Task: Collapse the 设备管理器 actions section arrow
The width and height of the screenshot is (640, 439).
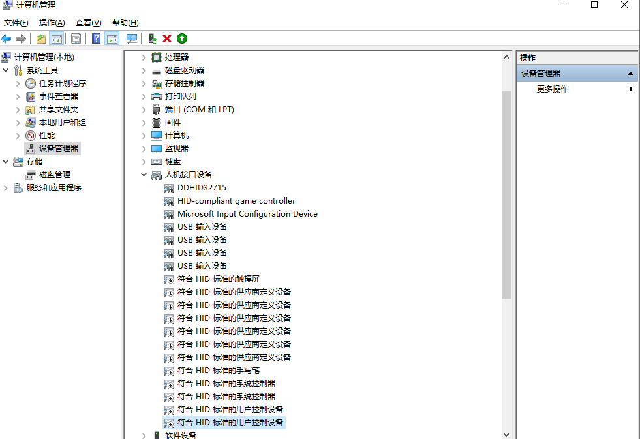Action: (630, 74)
